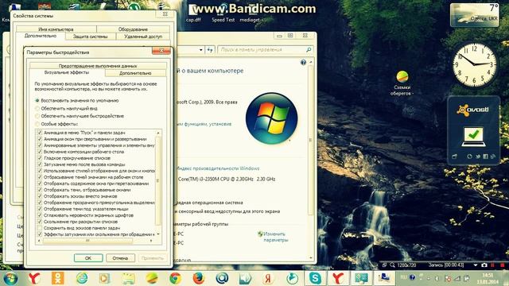Open the Схемки оберегов desktop icon
Screen dimensions: 509x286
(x=402, y=83)
